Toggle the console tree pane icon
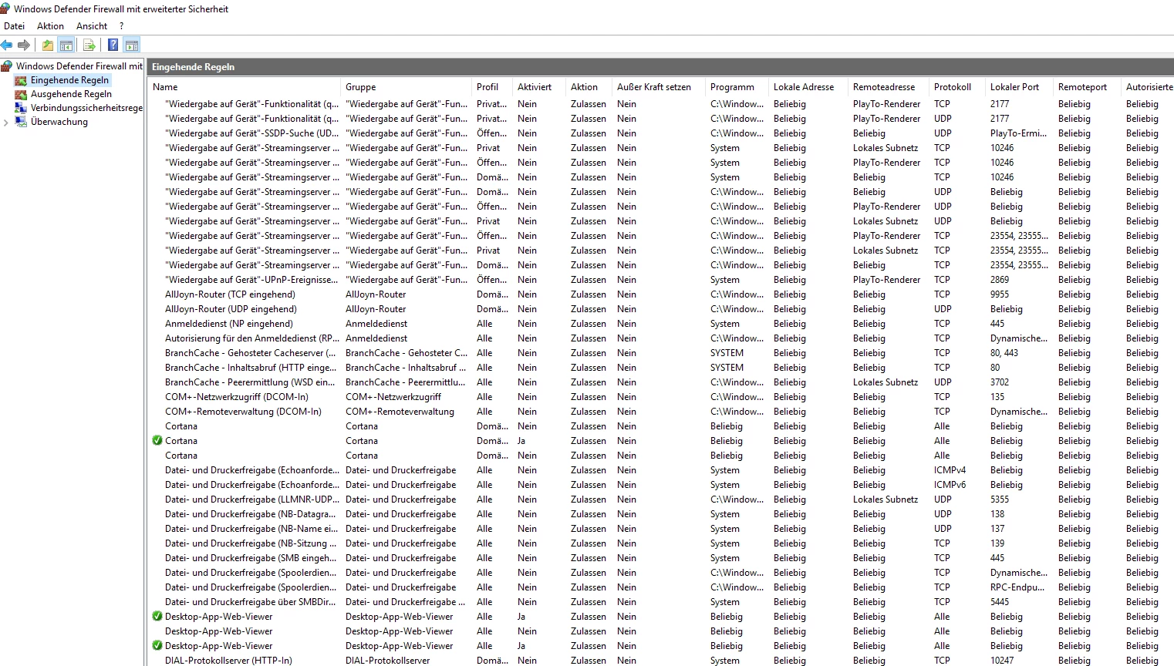 [66, 45]
